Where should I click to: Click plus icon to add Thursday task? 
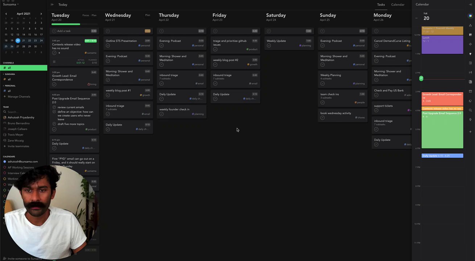pyautogui.click(x=161, y=31)
